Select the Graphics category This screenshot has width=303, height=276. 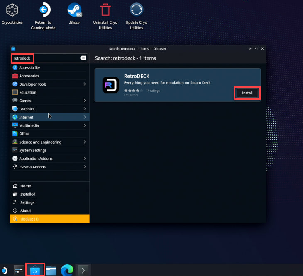pyautogui.click(x=49, y=109)
